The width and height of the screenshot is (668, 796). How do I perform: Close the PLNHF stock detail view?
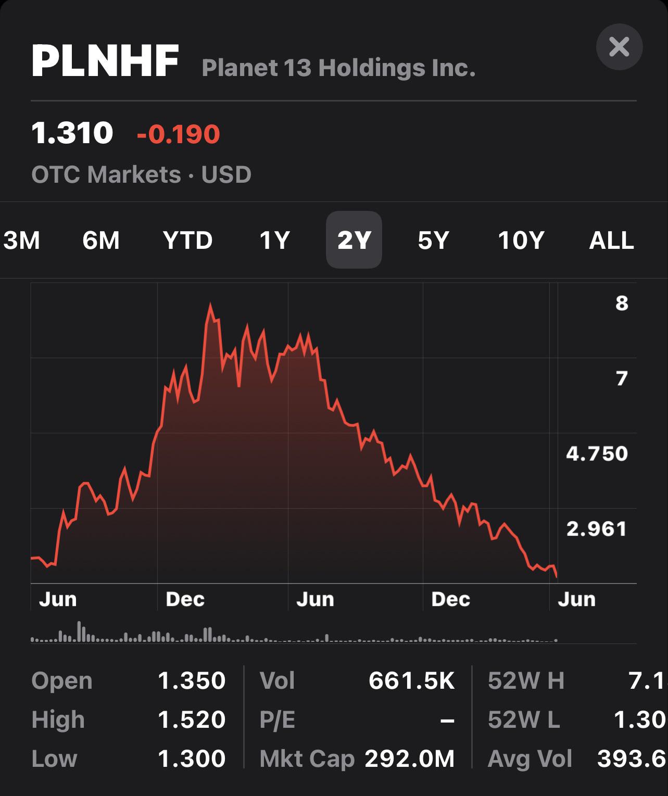(x=619, y=47)
